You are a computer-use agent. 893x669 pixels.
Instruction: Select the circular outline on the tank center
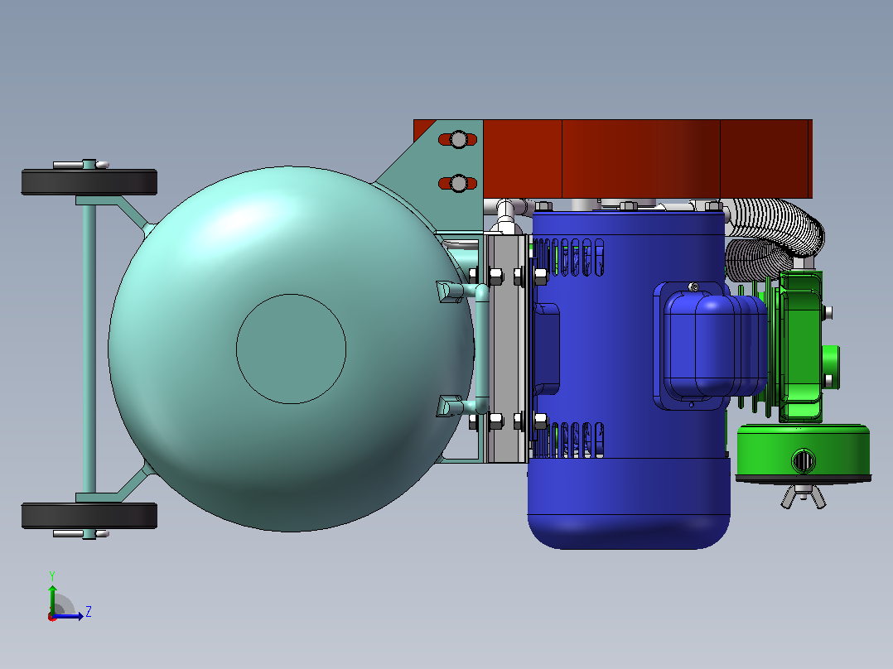tap(291, 349)
